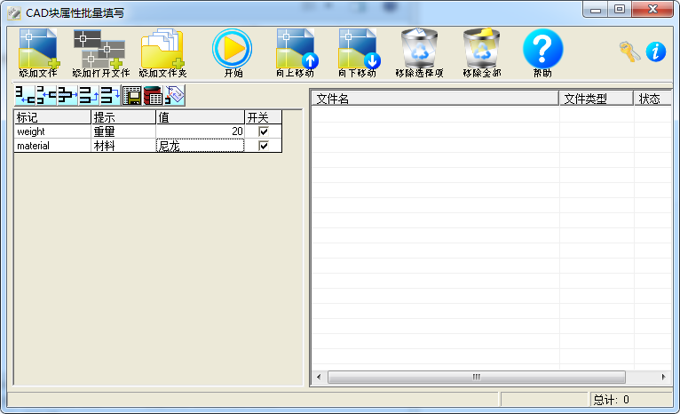Viewport: 680px width, 414px height.
Task: Toggle the weight row 开关 checkbox
Action: [x=263, y=131]
